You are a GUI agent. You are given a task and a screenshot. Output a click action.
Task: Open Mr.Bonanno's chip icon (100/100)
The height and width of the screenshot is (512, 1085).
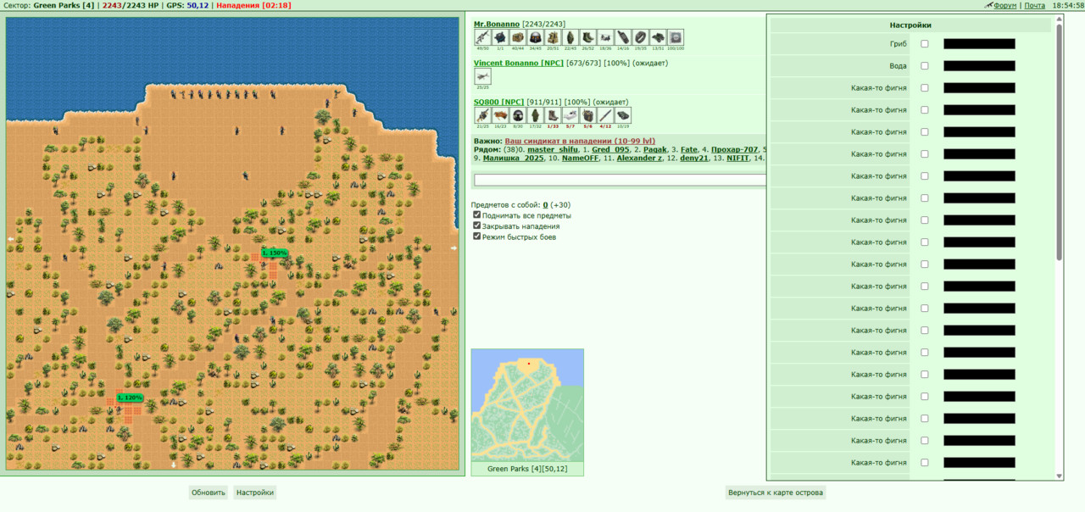(676, 37)
